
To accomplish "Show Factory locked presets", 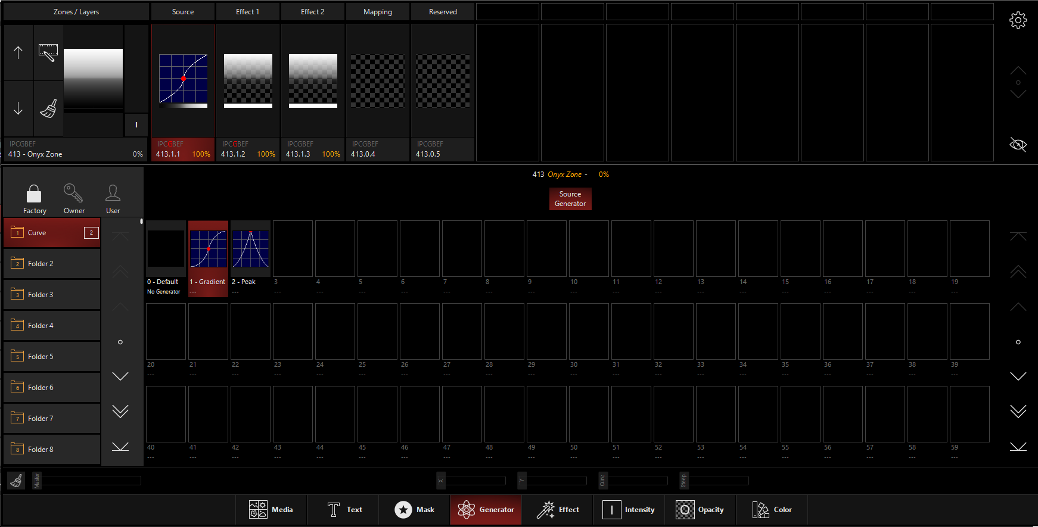I will click(x=35, y=199).
